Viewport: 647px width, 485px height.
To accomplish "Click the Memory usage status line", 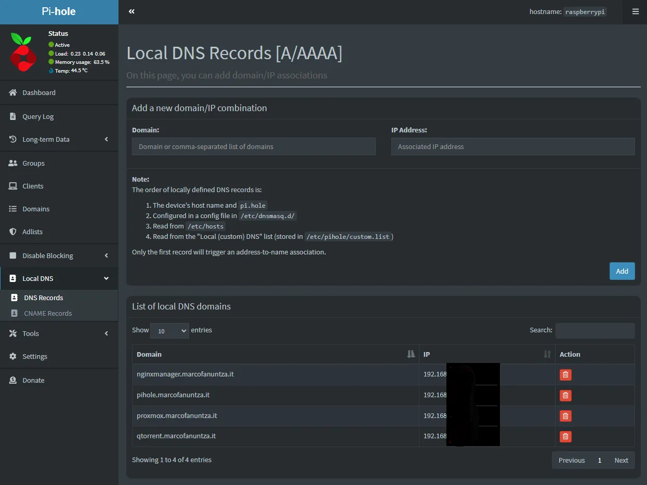I will pyautogui.click(x=79, y=62).
